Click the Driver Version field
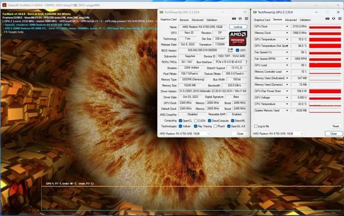 coord(212,91)
